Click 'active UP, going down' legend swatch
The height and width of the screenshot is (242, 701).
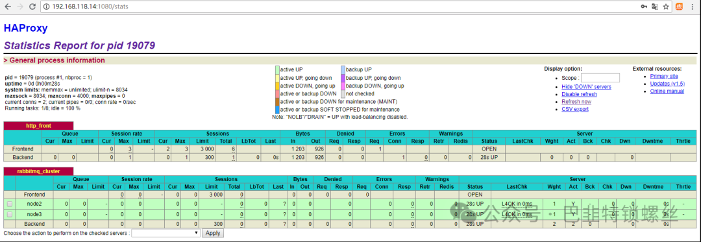point(277,78)
